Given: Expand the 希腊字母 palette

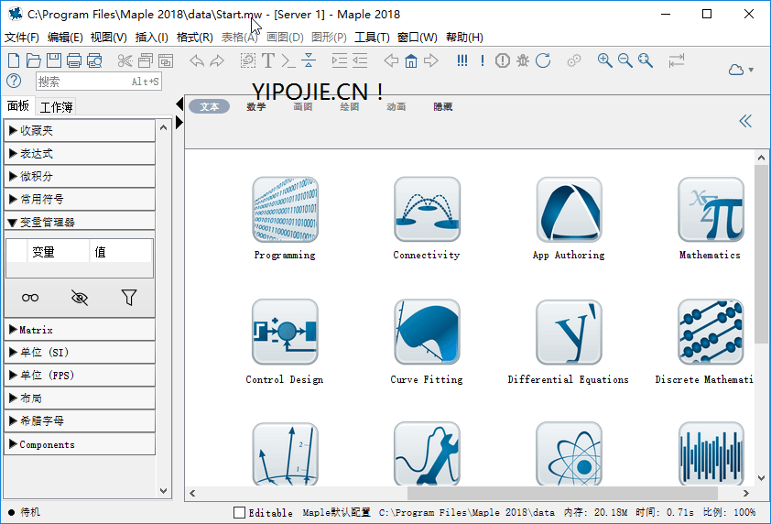Looking at the screenshot, I should pyautogui.click(x=80, y=420).
